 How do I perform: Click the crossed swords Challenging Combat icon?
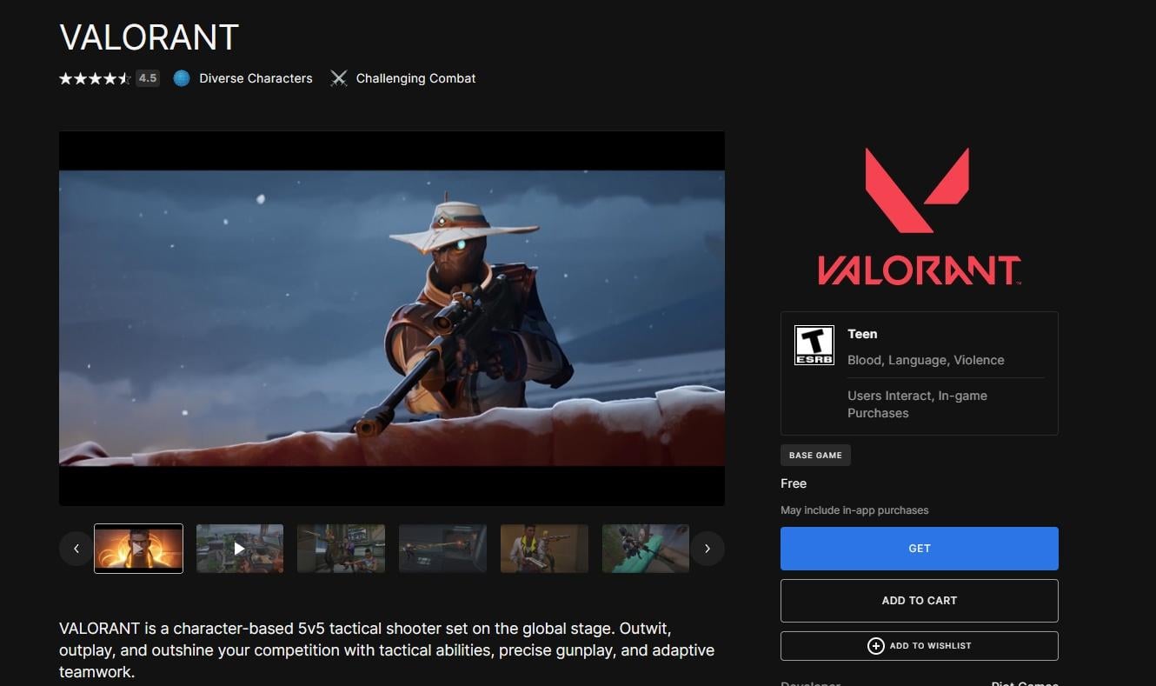338,77
